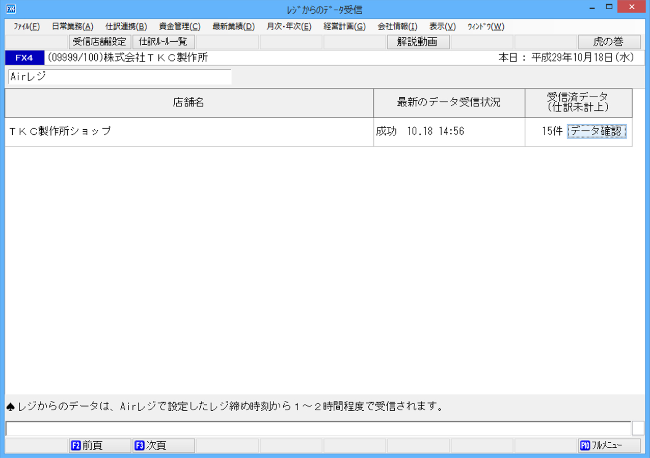Image resolution: width=650 pixels, height=458 pixels.
Task: Open the 経営計画(G) menu
Action: (x=344, y=27)
